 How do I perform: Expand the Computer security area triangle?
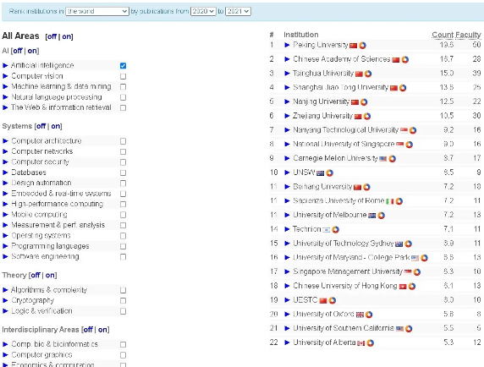[x=5, y=162]
